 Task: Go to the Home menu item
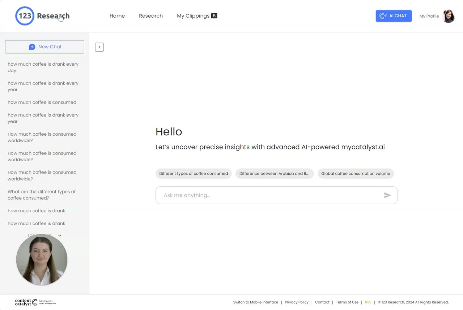click(117, 16)
